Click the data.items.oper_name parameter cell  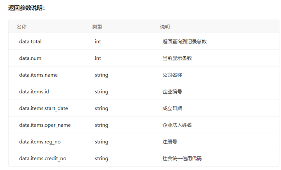(45, 125)
